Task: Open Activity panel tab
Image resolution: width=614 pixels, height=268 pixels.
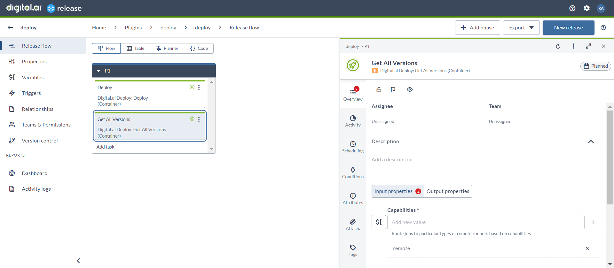Action: point(353,121)
